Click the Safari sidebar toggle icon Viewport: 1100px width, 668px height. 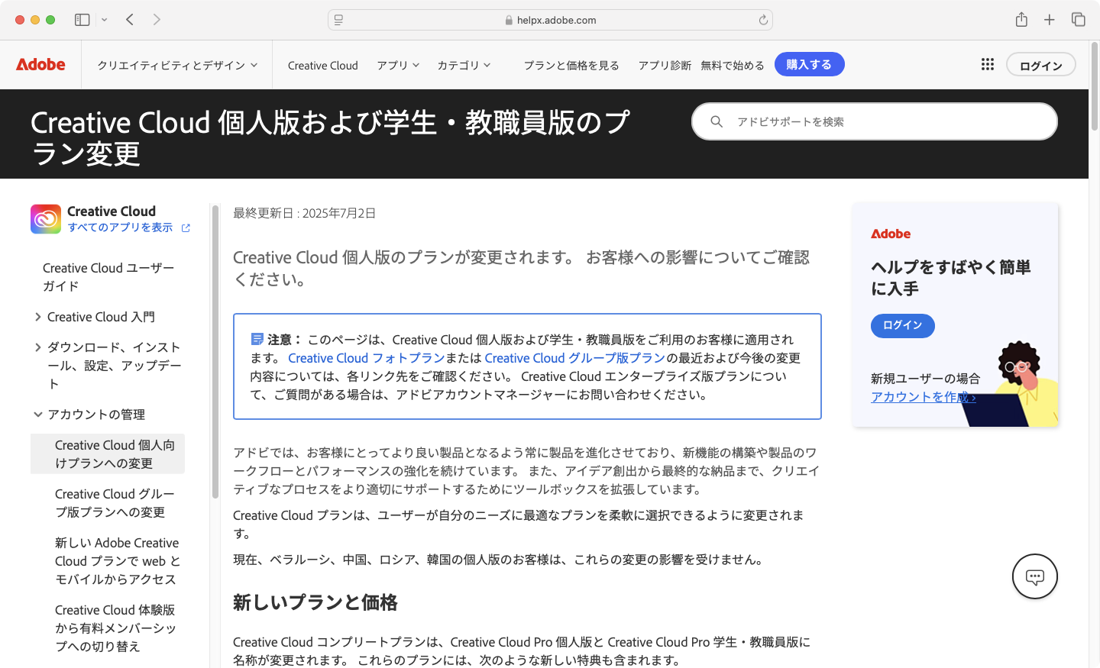pos(82,20)
